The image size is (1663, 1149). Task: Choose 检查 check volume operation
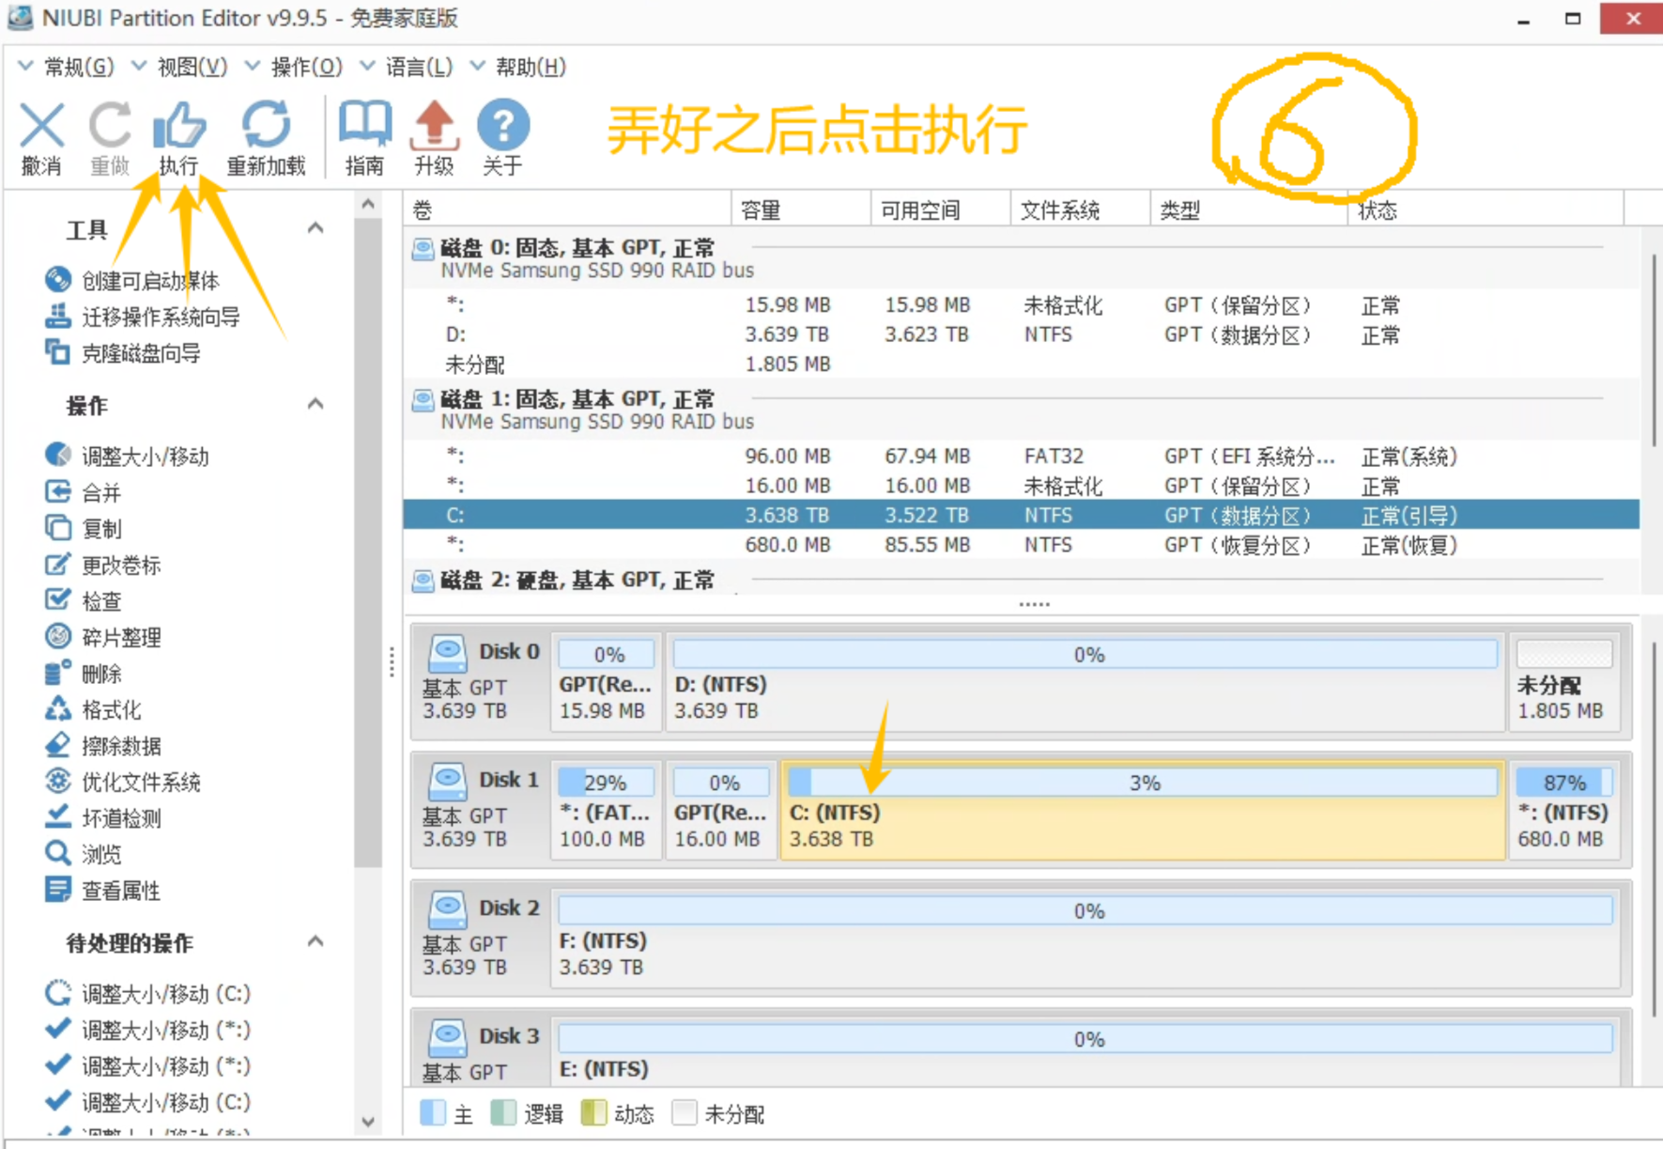tap(83, 601)
